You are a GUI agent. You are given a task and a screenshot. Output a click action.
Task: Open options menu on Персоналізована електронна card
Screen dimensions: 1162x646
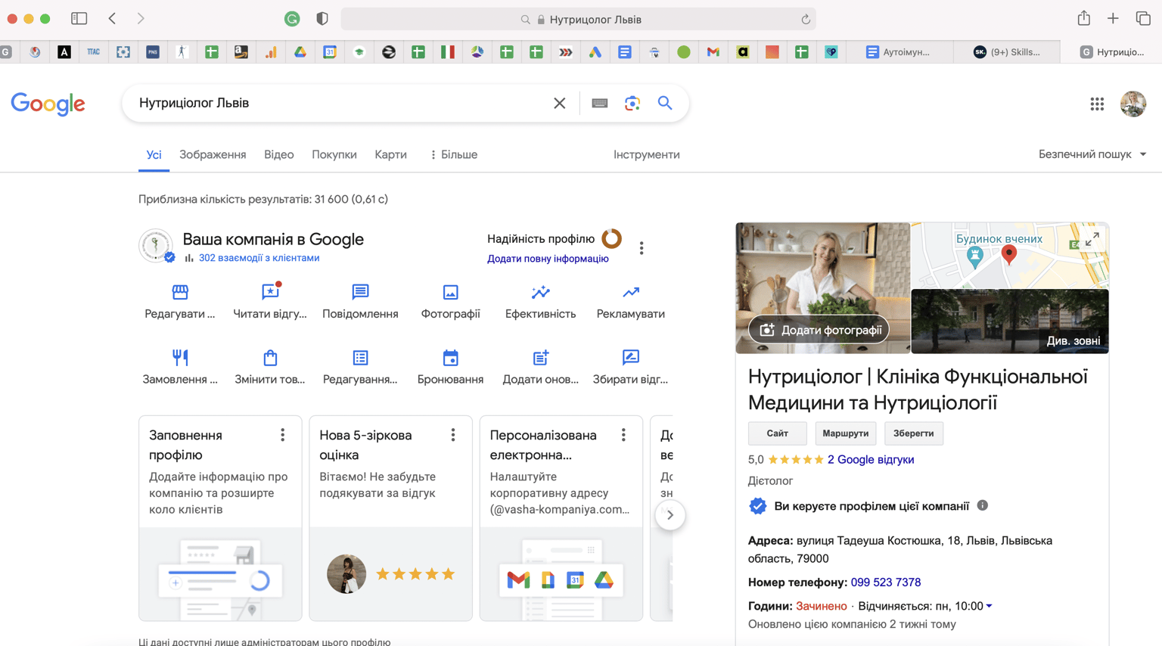click(x=623, y=435)
